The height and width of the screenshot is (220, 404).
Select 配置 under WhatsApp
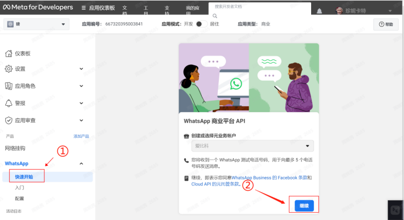[x=19, y=198]
